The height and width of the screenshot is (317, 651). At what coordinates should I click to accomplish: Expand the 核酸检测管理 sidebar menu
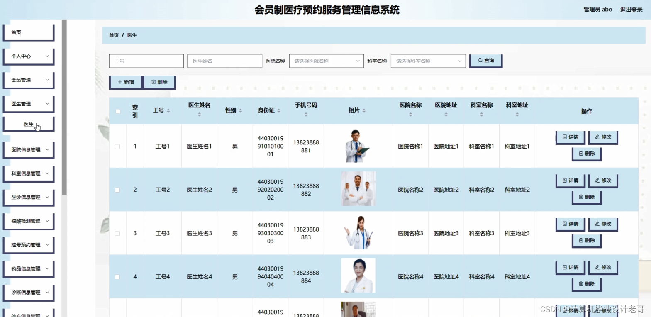[x=29, y=221]
